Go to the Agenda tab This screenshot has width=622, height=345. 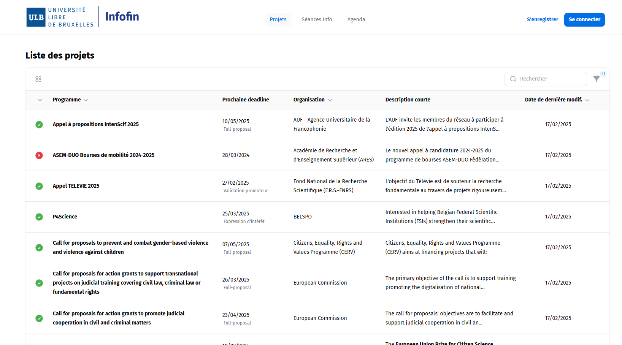(x=356, y=19)
